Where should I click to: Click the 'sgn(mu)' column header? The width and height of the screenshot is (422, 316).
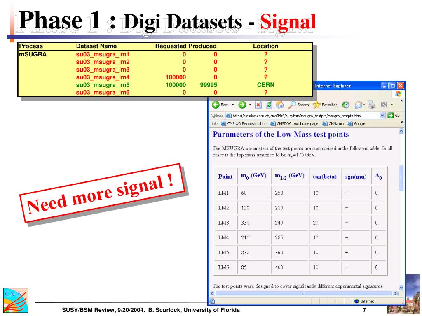coord(356,177)
